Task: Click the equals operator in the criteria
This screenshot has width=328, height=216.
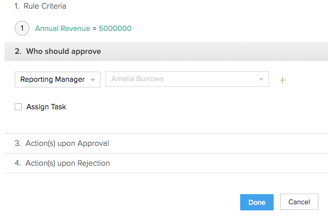Action: click(x=94, y=28)
